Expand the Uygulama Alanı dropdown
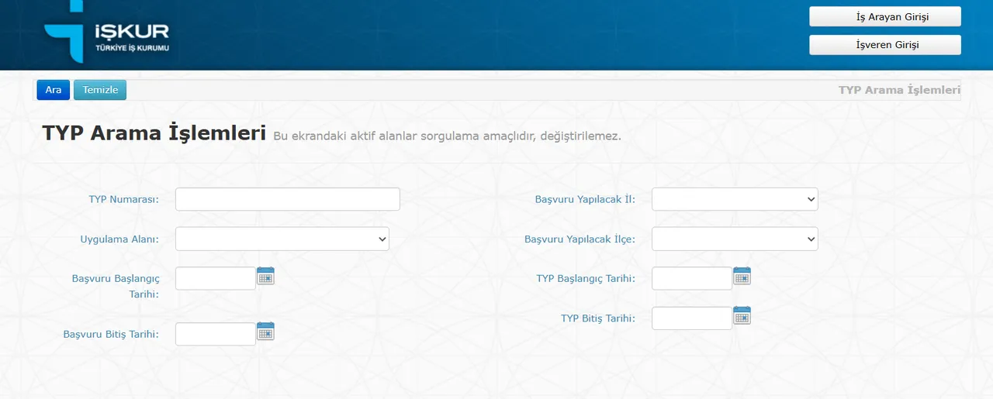This screenshot has width=993, height=399. (x=282, y=239)
